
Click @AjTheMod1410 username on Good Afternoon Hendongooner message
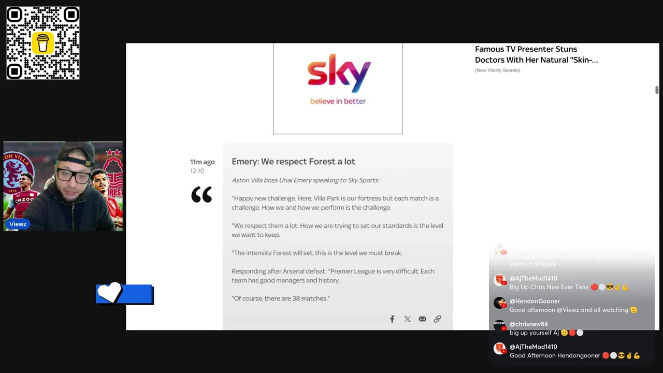(x=534, y=347)
